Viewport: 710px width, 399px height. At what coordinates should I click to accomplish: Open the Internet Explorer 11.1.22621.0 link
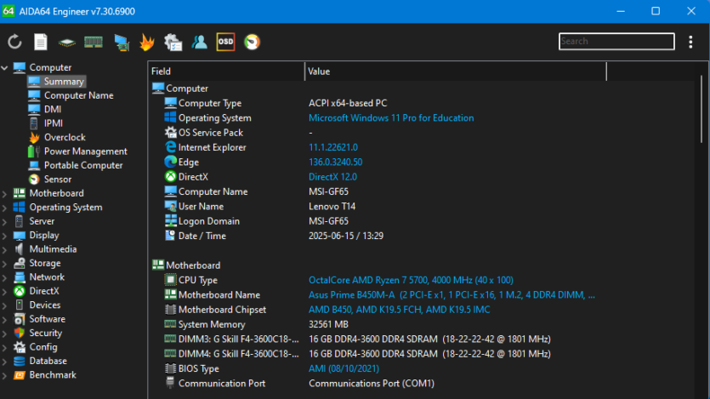click(x=333, y=147)
